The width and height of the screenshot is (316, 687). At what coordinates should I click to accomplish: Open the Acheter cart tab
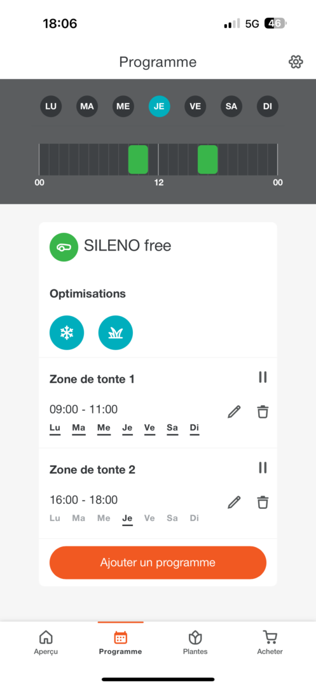coord(270,642)
